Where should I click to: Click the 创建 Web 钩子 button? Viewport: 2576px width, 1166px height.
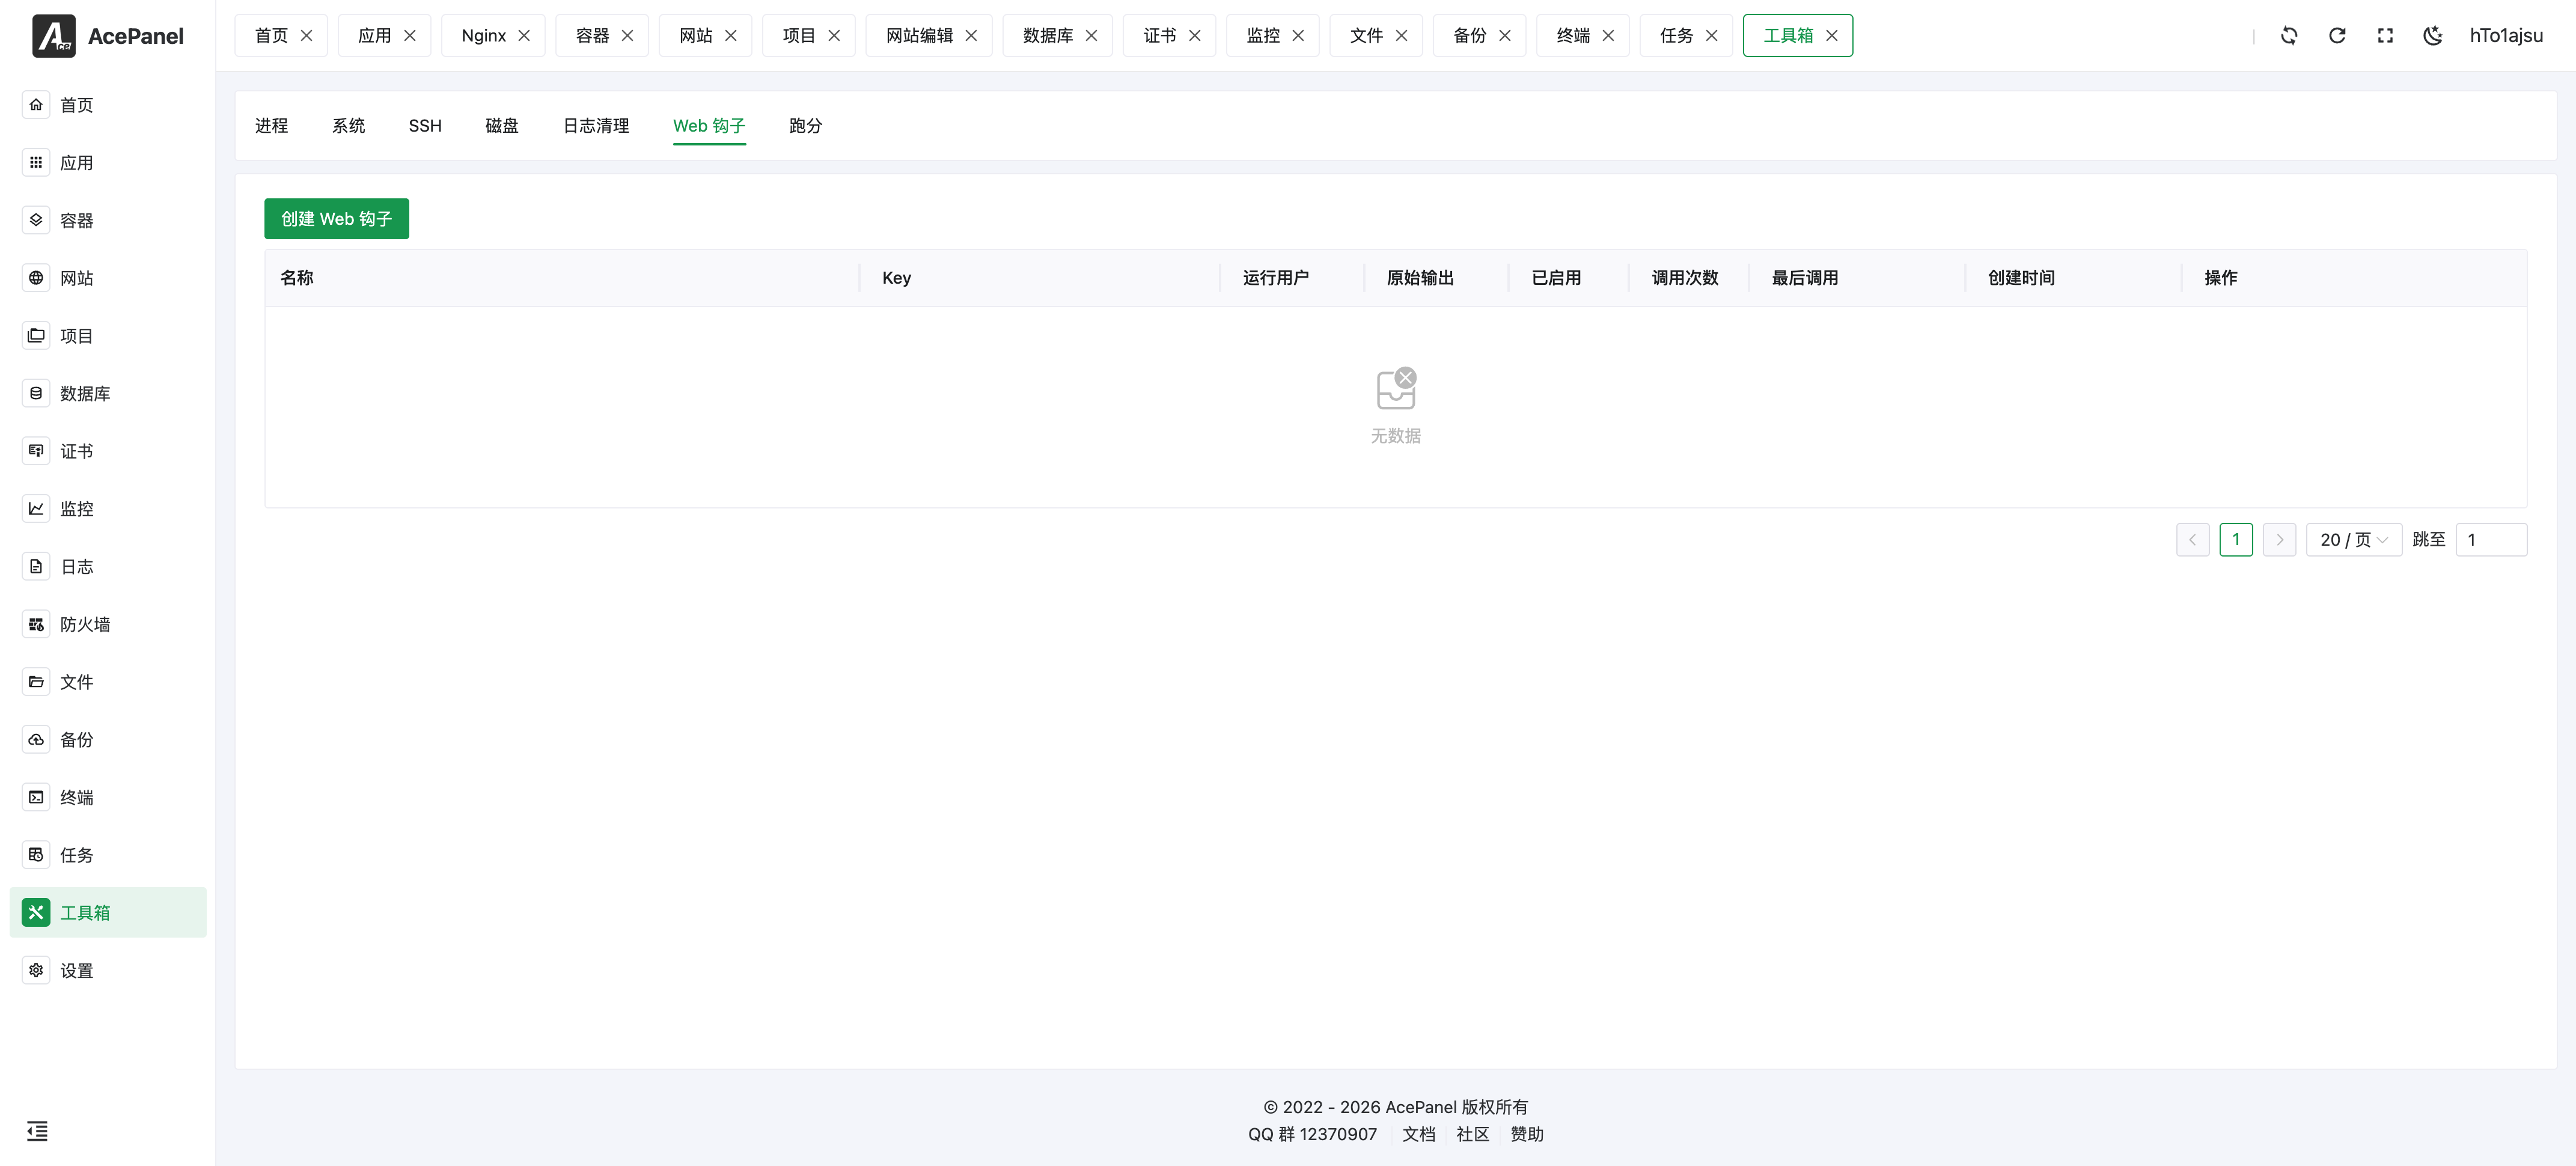(x=336, y=219)
